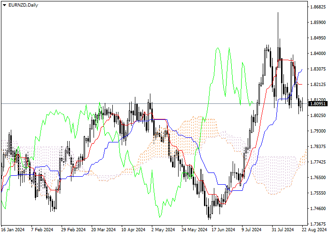The width and height of the screenshot is (329, 235).
Task: Click price scale value 1.84000
Action: click(x=318, y=53)
